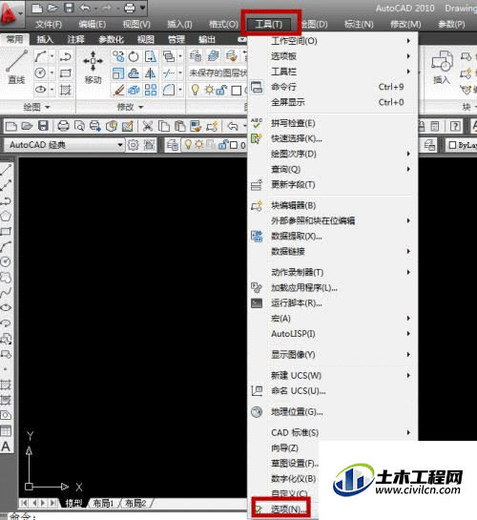
Task: Open the 格式(O) menu
Action: tap(223, 24)
